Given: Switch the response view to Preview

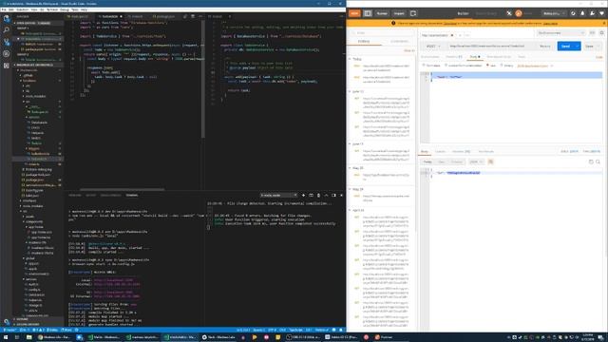Looking at the screenshot, I should point(456,161).
